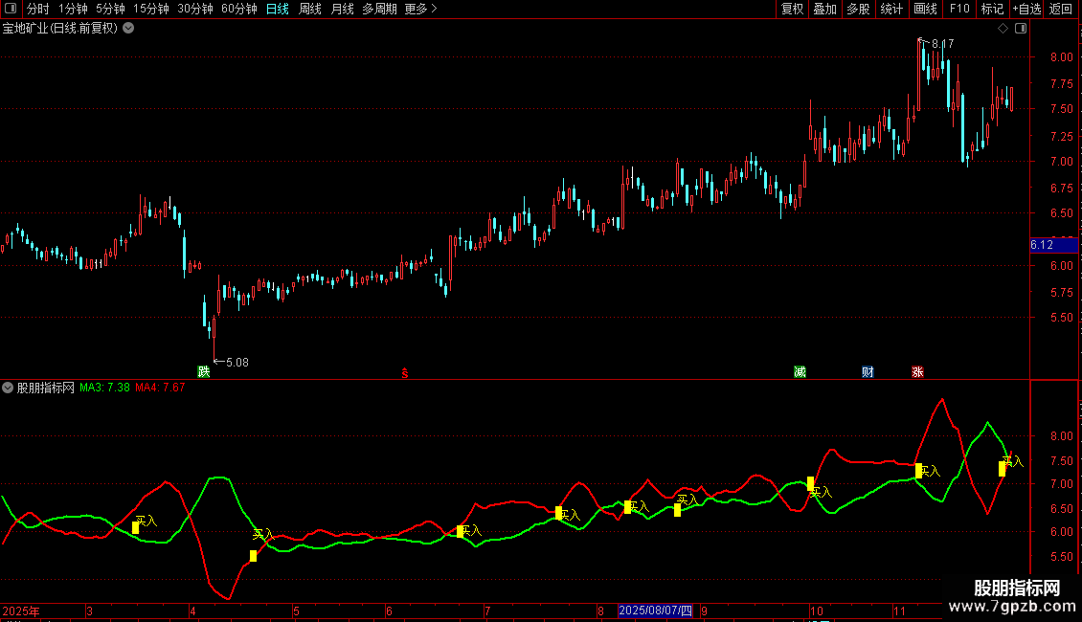Click the diamond icon above the chart

(x=1003, y=29)
